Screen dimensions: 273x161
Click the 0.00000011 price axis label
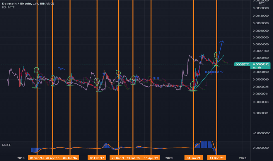click(261, 94)
